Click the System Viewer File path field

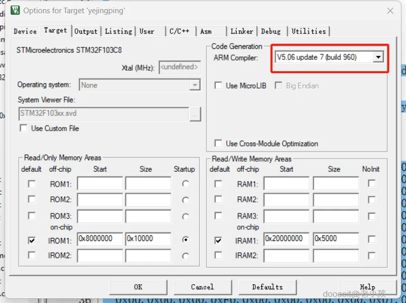pyautogui.click(x=104, y=114)
